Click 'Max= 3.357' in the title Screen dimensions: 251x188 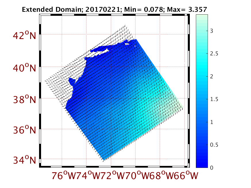coord(187,9)
